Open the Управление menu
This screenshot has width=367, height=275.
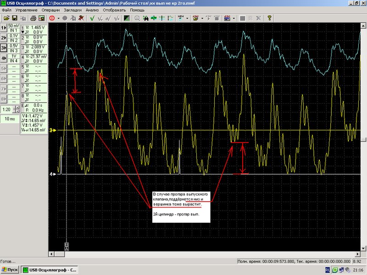pyautogui.click(x=27, y=10)
